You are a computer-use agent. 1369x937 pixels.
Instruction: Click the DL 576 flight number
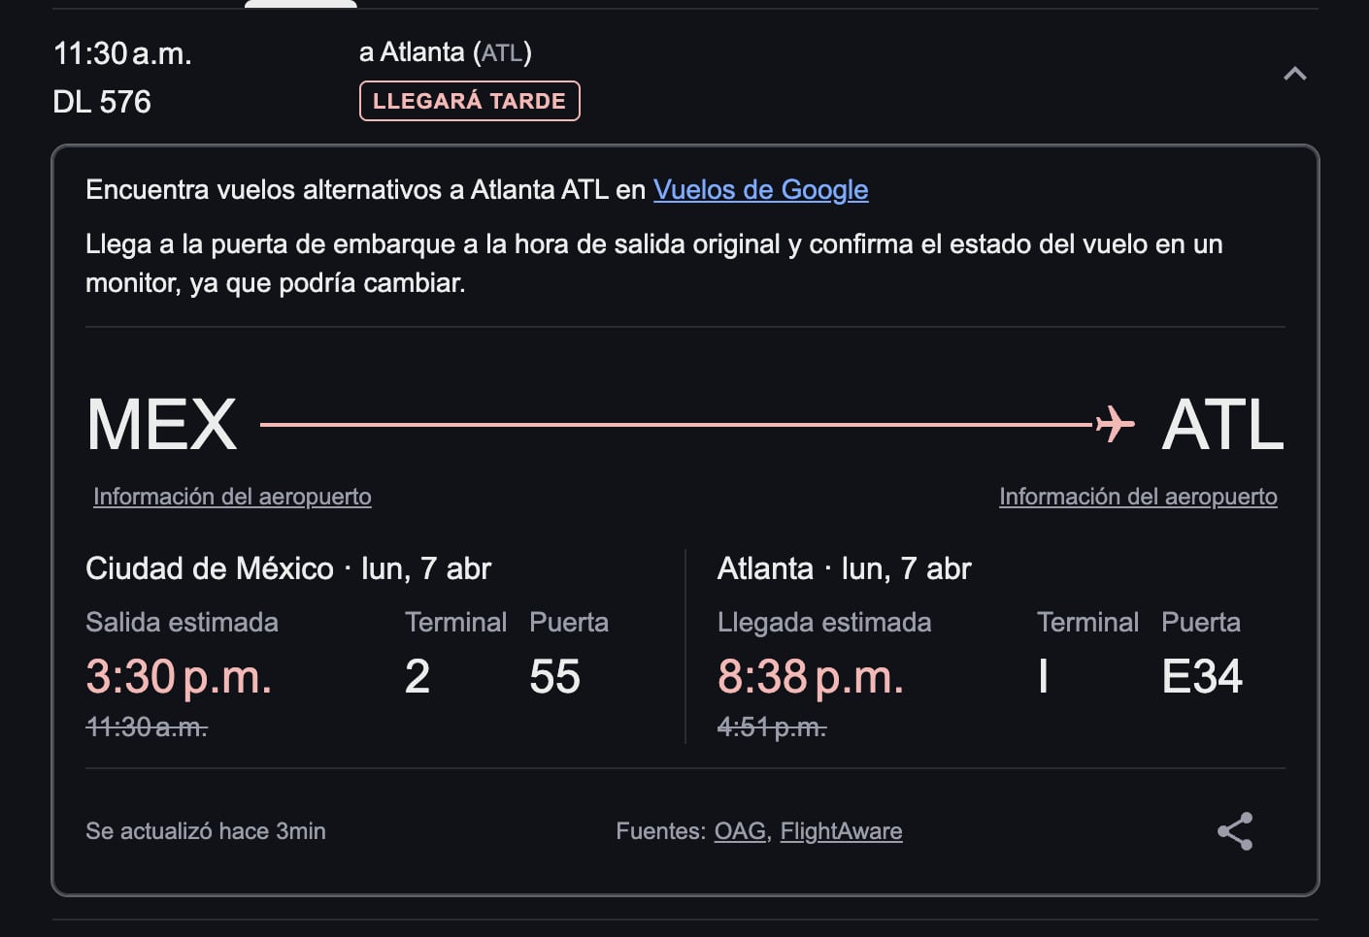pos(102,102)
